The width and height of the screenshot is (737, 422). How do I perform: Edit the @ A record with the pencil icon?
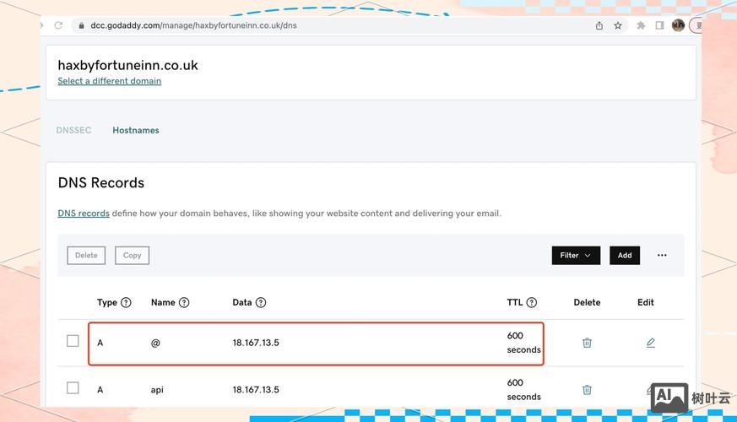[x=650, y=343]
